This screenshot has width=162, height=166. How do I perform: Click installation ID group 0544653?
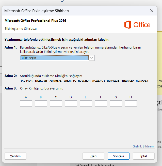coord(99,81)
